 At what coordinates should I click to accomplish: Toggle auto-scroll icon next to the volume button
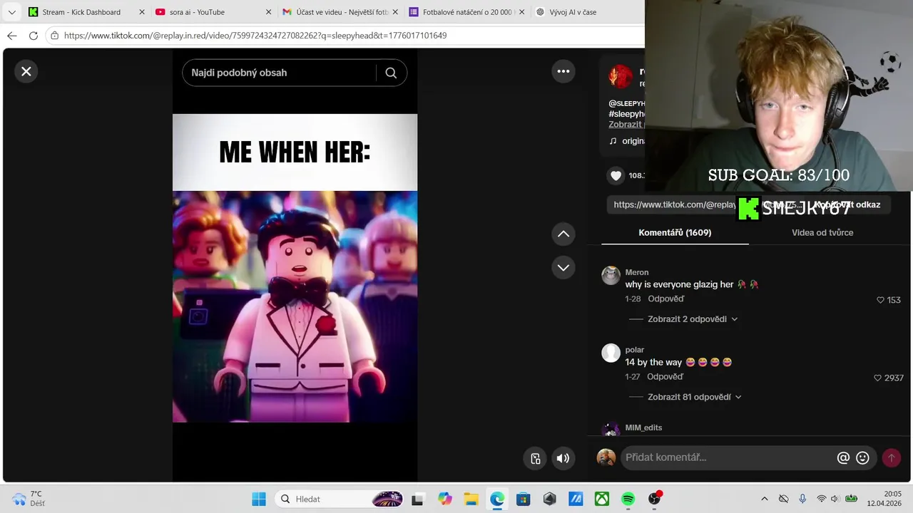536,458
